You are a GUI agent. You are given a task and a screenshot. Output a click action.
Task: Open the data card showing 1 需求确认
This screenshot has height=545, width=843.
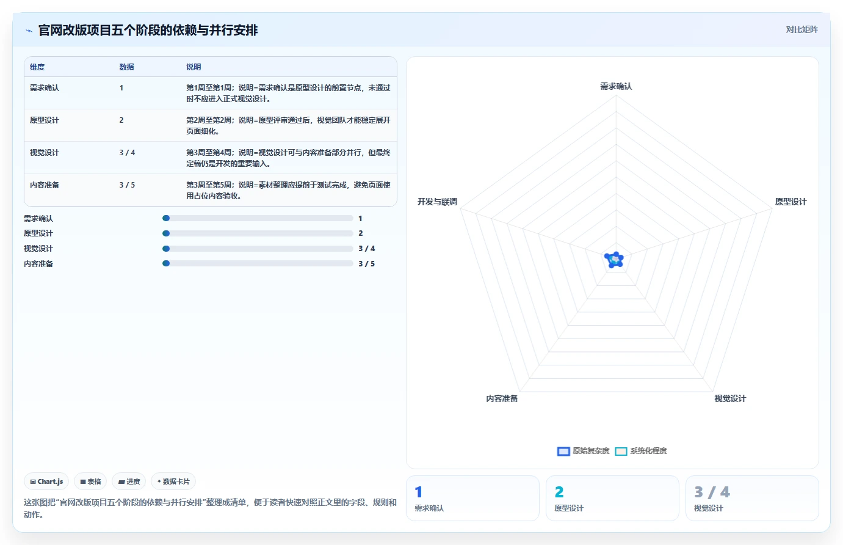[x=472, y=499]
